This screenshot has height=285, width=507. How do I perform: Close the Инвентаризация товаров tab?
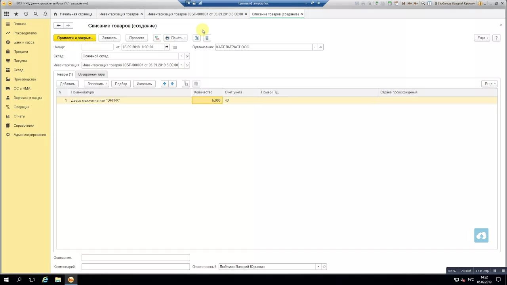click(142, 14)
